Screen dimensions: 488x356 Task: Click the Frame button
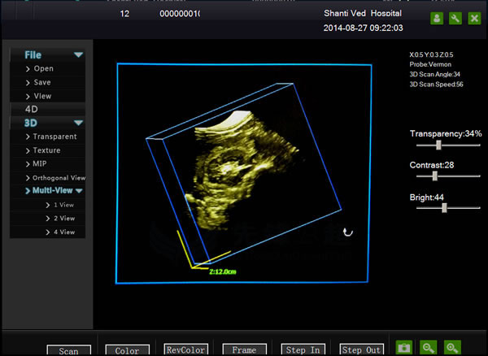click(x=244, y=349)
